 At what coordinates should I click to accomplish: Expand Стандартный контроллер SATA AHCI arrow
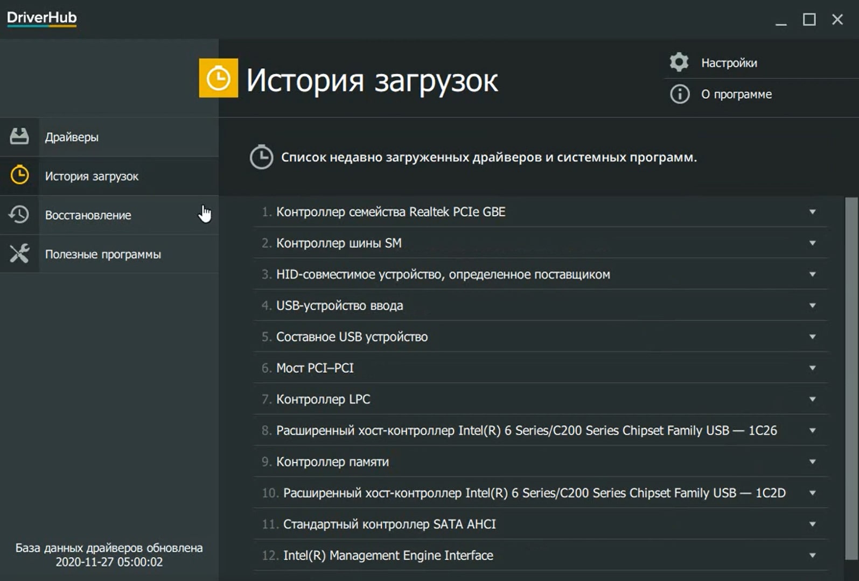(812, 524)
